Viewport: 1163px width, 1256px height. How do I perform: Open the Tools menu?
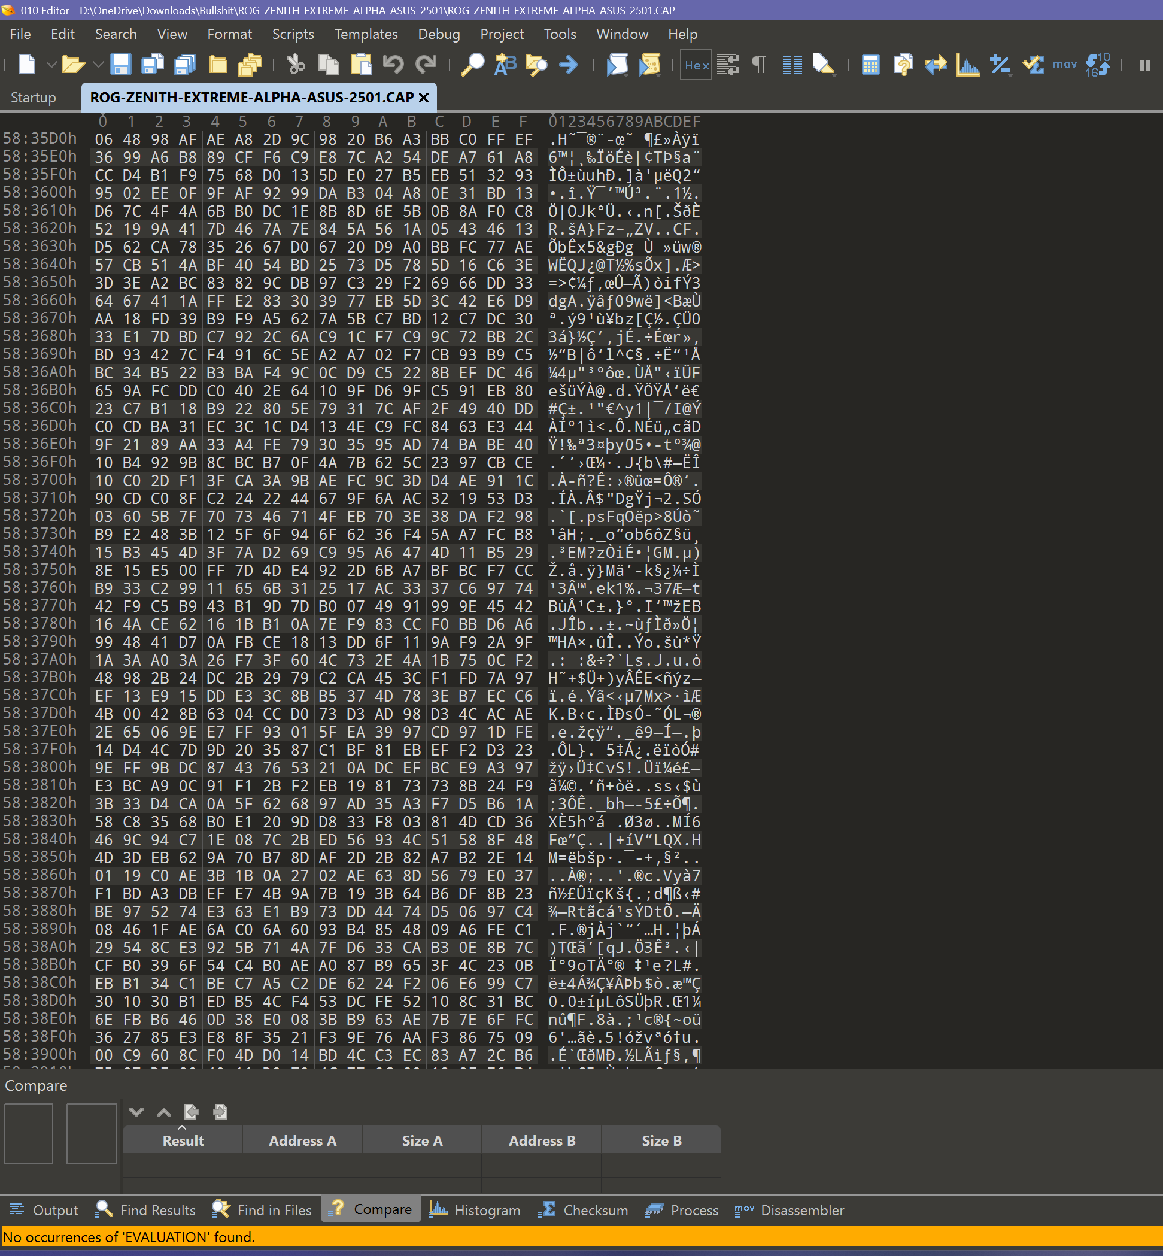click(x=560, y=34)
